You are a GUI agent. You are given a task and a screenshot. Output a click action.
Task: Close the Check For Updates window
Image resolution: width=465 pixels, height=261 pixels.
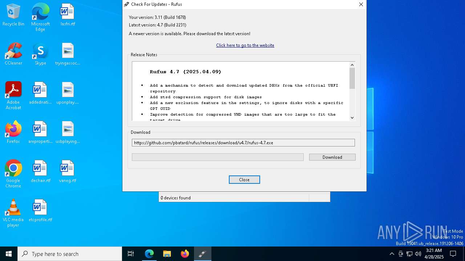tap(361, 4)
